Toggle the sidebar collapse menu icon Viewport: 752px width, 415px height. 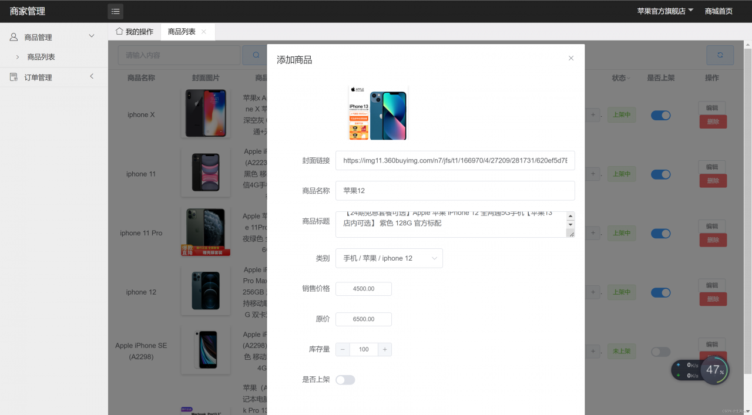tap(115, 11)
